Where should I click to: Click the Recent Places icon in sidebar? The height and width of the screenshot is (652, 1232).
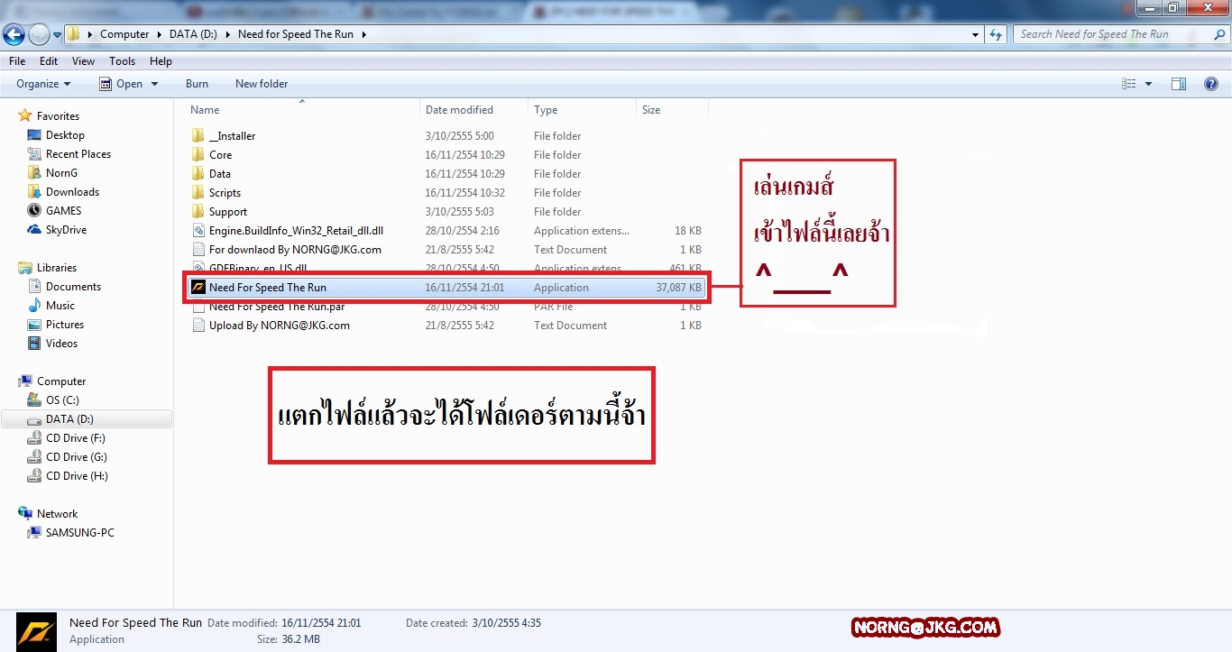click(x=34, y=154)
